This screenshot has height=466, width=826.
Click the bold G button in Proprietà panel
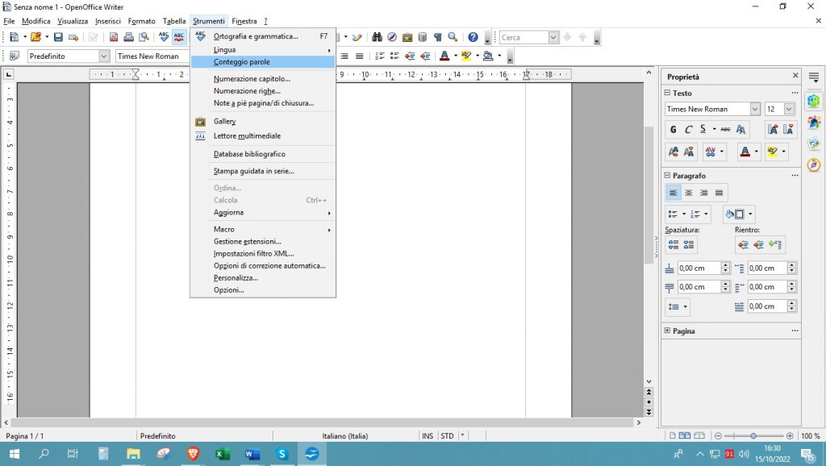point(674,129)
